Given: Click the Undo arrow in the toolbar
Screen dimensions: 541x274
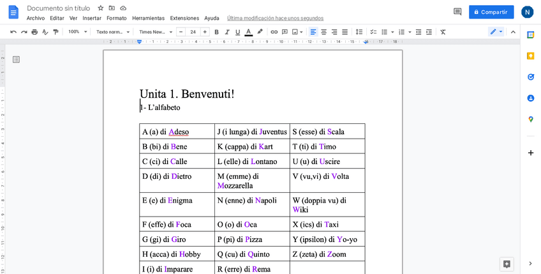Looking at the screenshot, I should click(13, 32).
